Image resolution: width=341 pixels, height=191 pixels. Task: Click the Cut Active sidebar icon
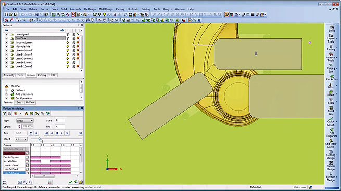coord(332,78)
